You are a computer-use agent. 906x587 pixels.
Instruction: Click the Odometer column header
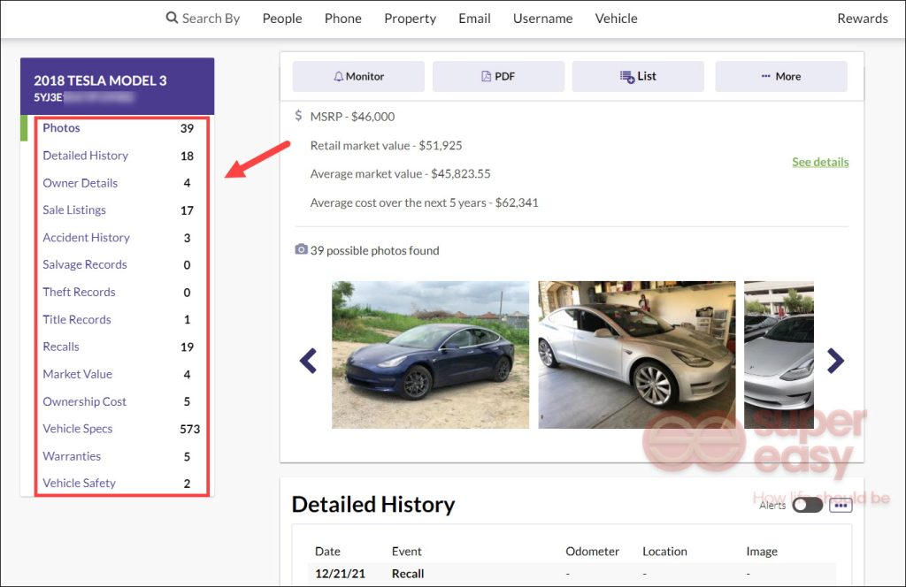coord(592,552)
